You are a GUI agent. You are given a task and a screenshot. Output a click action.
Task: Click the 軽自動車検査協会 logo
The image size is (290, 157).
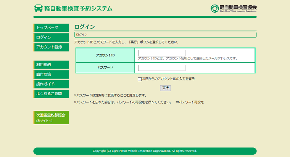(234, 8)
